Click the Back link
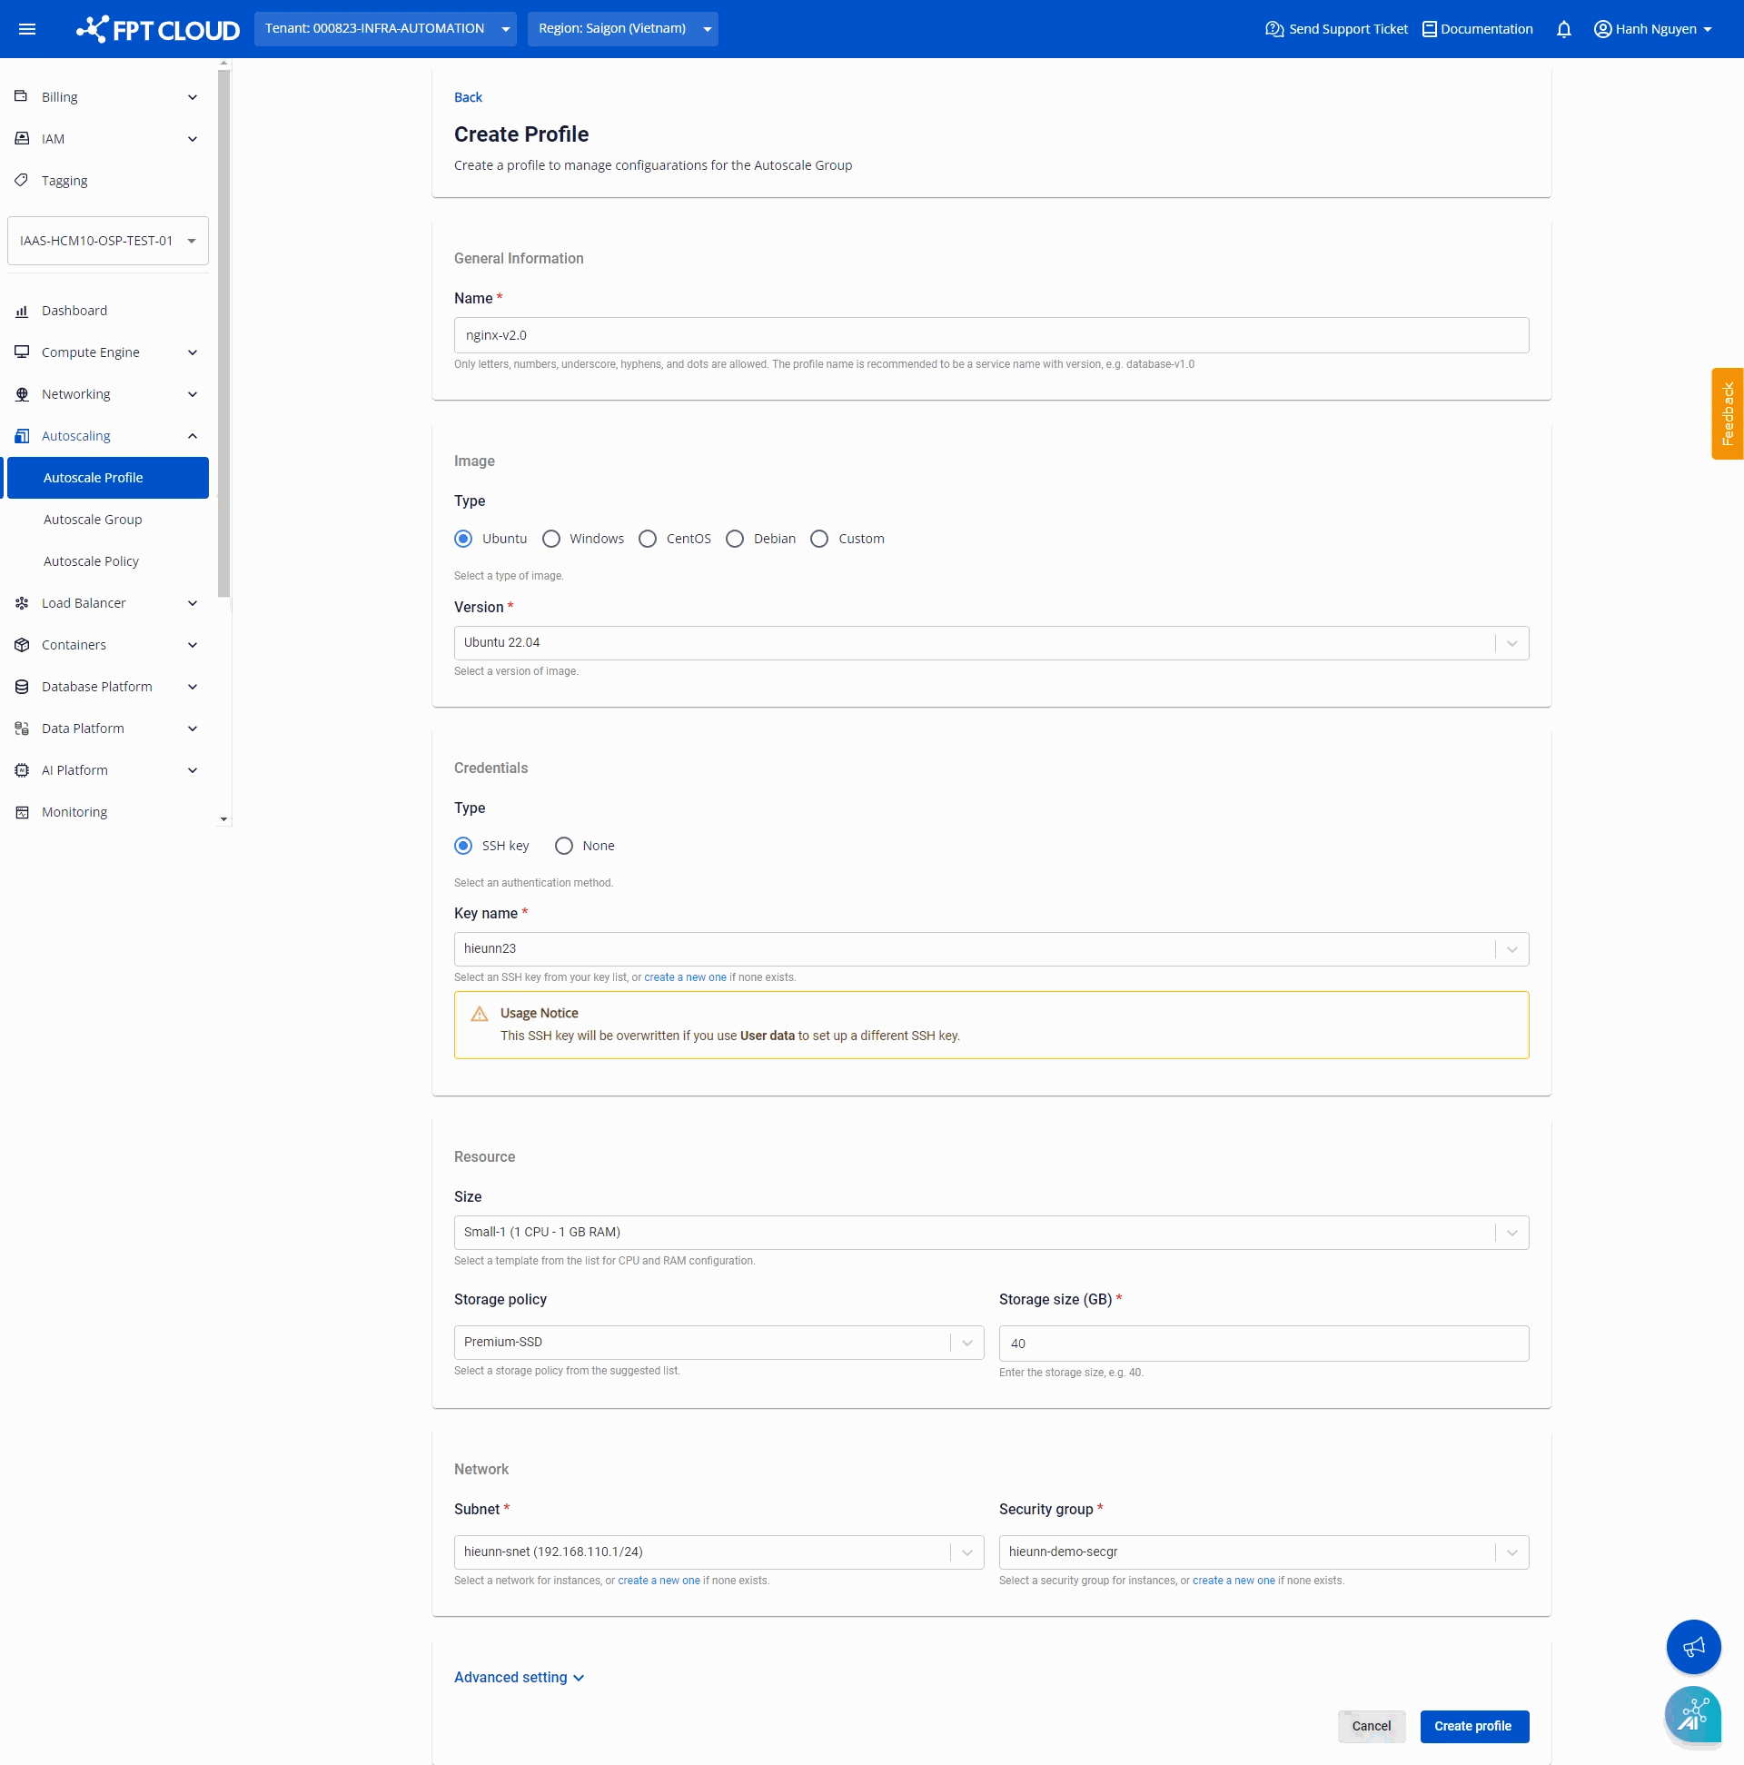The height and width of the screenshot is (1765, 1744). pyautogui.click(x=468, y=98)
